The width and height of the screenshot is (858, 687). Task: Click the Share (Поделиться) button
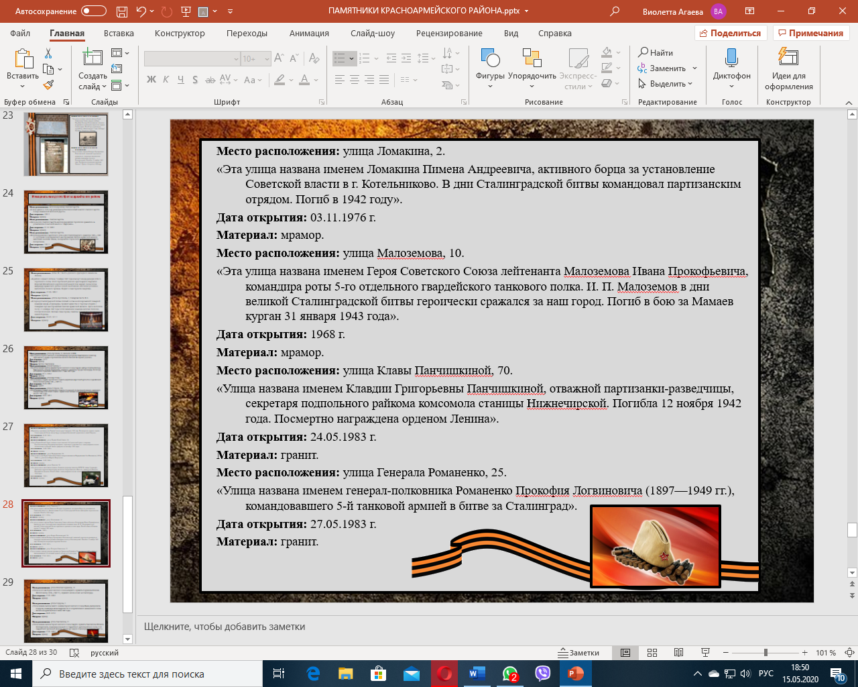point(730,33)
